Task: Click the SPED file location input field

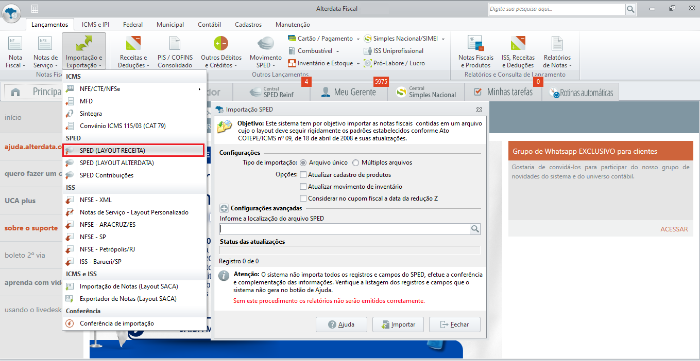Action: click(345, 229)
